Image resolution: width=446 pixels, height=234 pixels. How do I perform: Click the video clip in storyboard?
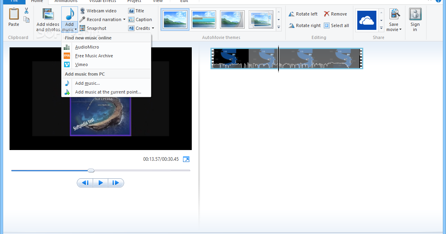click(287, 58)
